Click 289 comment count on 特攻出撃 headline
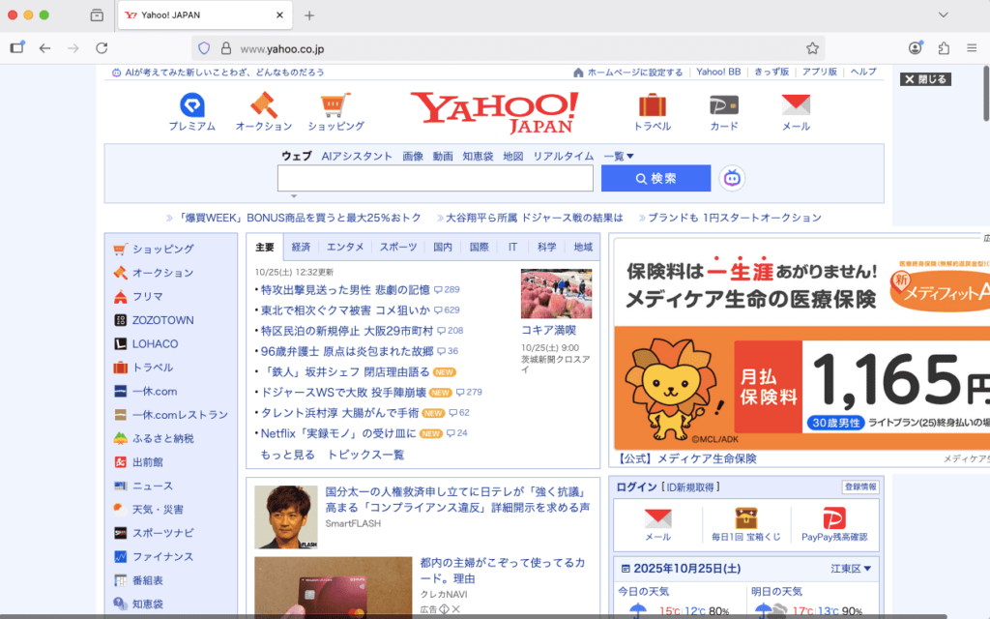Screen dimensions: 990x619 (447, 290)
